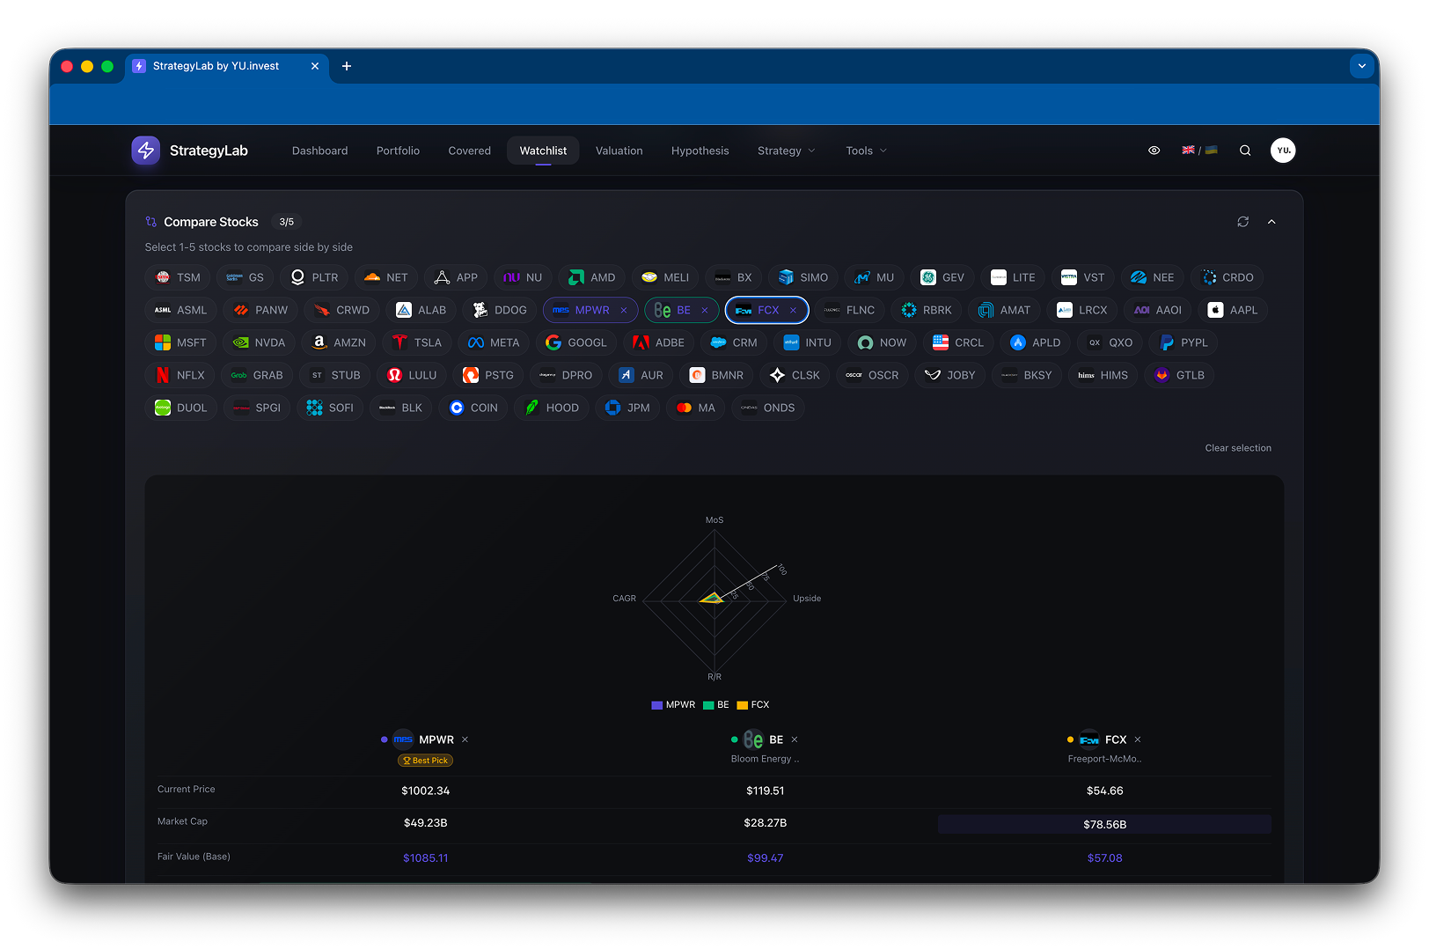The width and height of the screenshot is (1429, 949).
Task: Click the MPWR legend entry below the radar chart
Action: pyautogui.click(x=673, y=704)
